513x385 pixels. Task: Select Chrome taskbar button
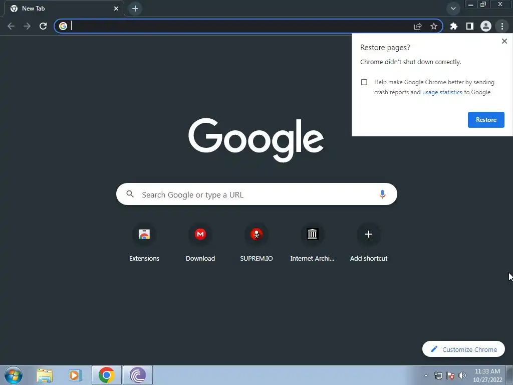[x=107, y=375]
